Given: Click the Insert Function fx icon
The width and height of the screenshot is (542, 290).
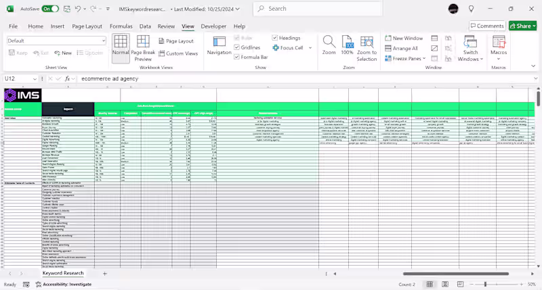Looking at the screenshot, I should click(x=67, y=78).
